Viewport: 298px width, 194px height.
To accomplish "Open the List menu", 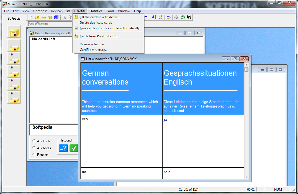I will [68, 11].
